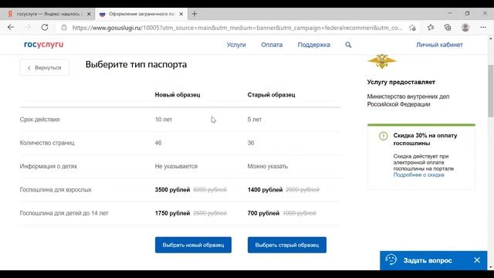The height and width of the screenshot is (278, 494).
Task: Open browser settings three-dots menu
Action: [483, 28]
